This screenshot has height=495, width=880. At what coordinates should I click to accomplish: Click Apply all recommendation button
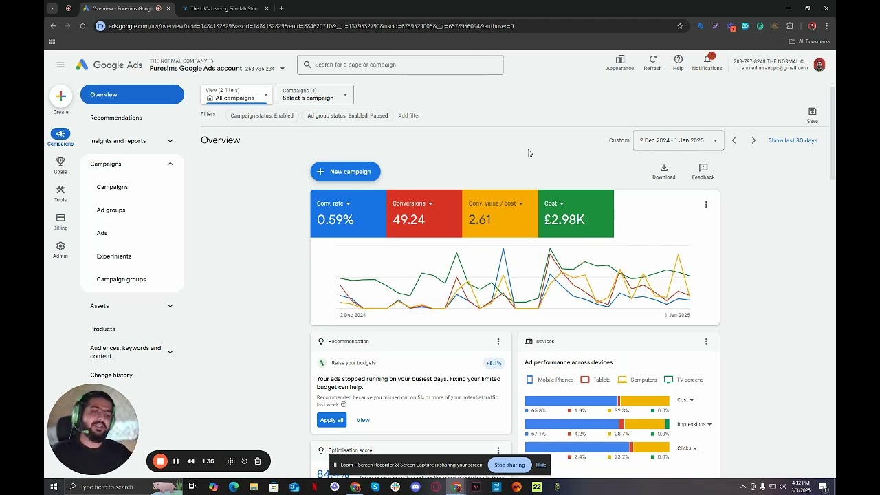pos(331,420)
